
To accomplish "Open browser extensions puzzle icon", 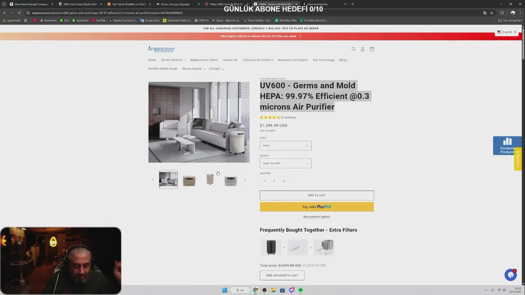I will click(x=502, y=13).
